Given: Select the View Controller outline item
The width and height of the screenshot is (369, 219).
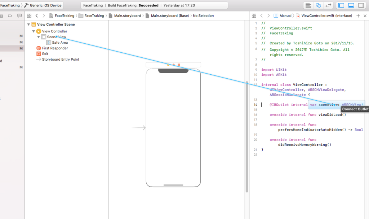Looking at the screenshot, I should (x=55, y=31).
